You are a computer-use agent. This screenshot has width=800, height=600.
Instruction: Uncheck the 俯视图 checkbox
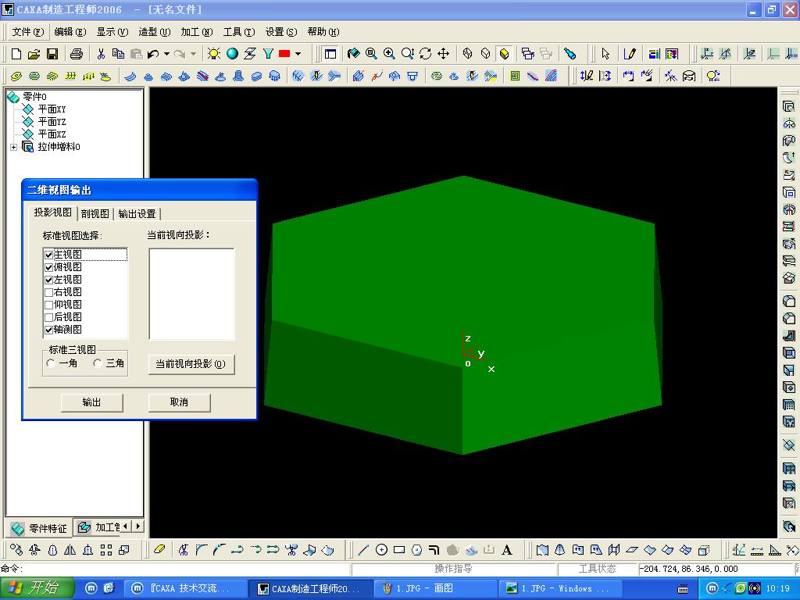pos(49,267)
